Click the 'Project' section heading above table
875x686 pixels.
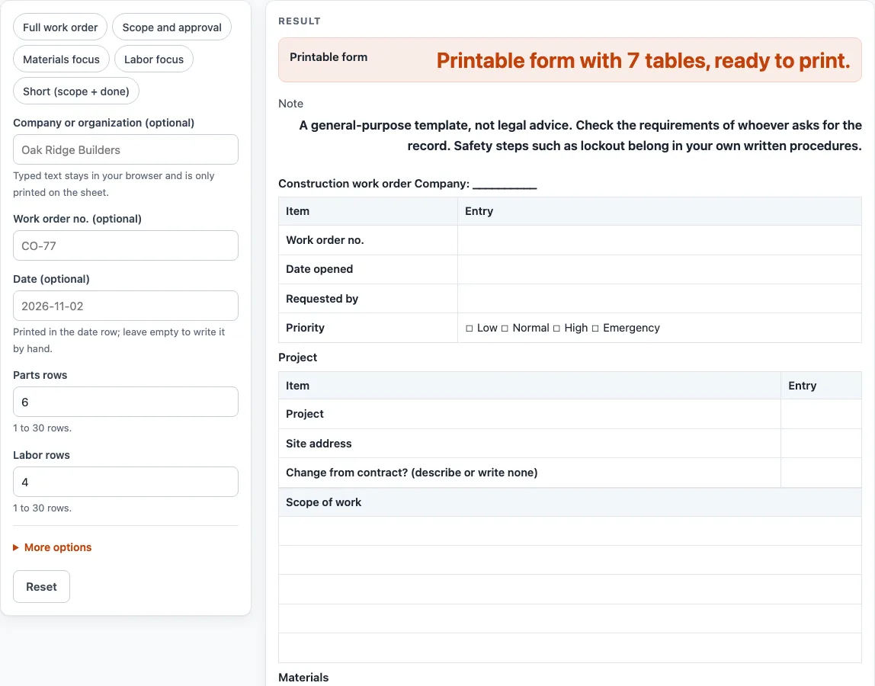click(297, 357)
